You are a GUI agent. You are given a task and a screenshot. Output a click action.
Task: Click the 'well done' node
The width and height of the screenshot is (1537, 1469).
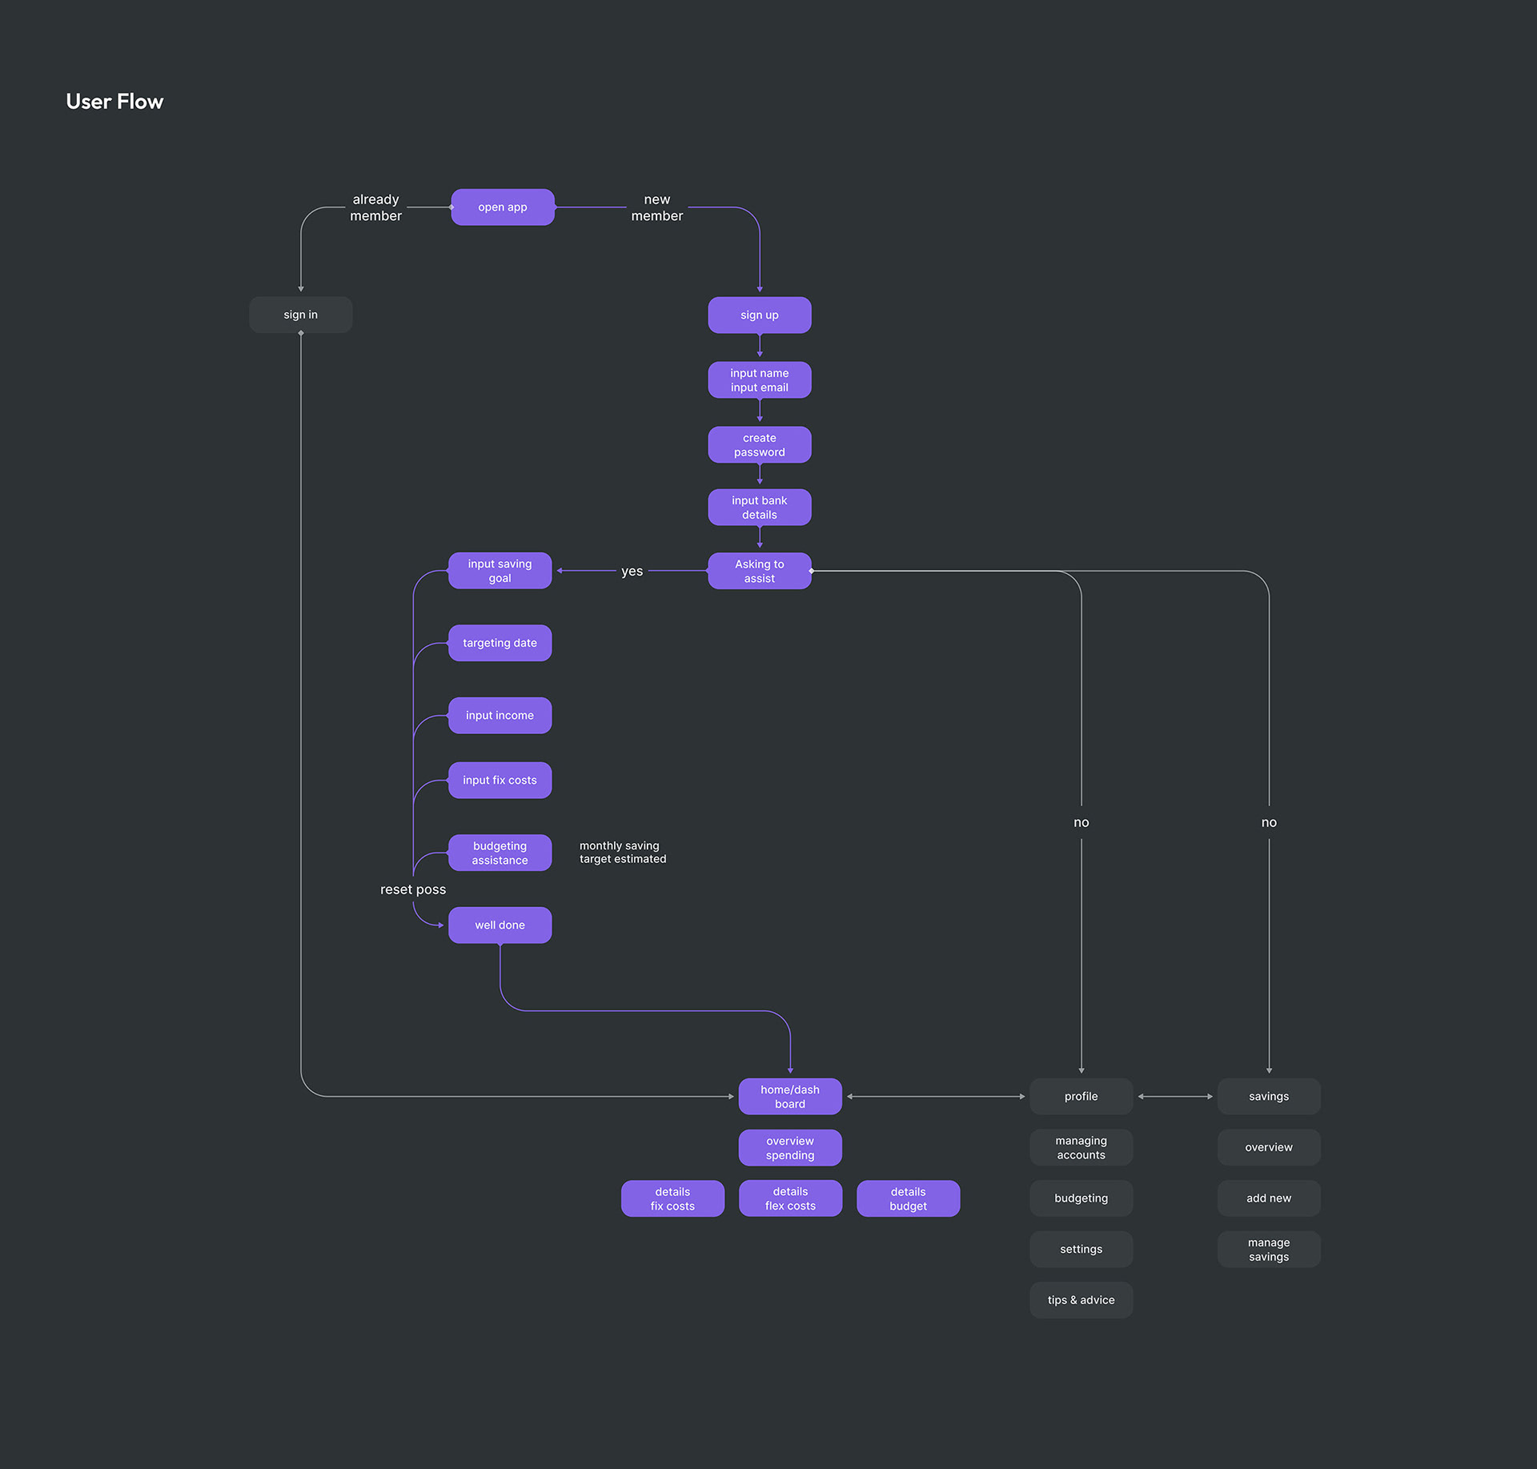(x=500, y=925)
